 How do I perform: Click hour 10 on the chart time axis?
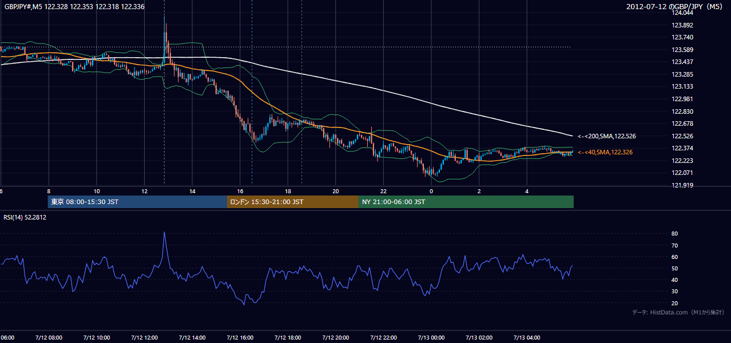(97, 191)
